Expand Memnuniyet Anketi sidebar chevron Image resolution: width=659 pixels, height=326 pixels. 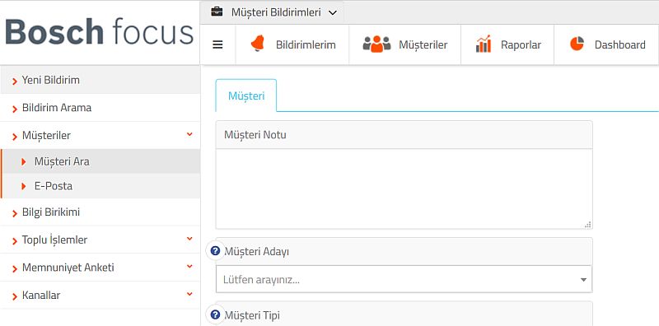pyautogui.click(x=189, y=267)
